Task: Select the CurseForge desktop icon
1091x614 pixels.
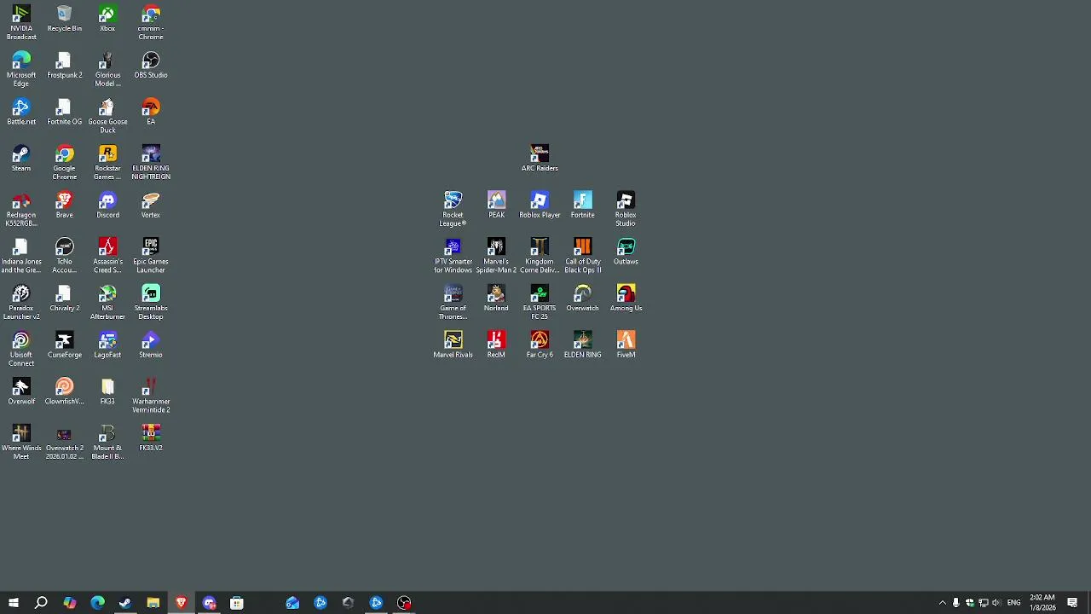Action: coord(65,345)
